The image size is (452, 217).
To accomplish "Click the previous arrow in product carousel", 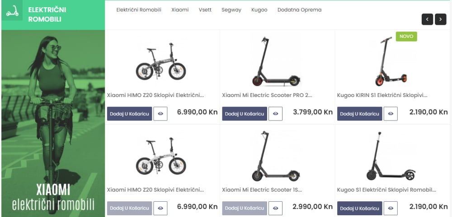I will [x=427, y=19].
